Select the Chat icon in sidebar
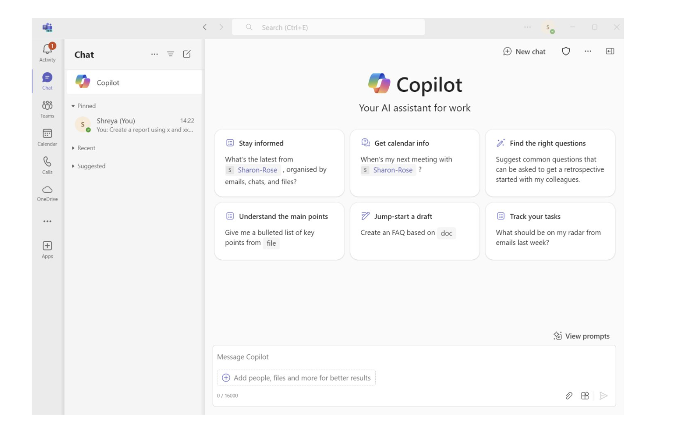The width and height of the screenshot is (675, 431). pos(47,81)
